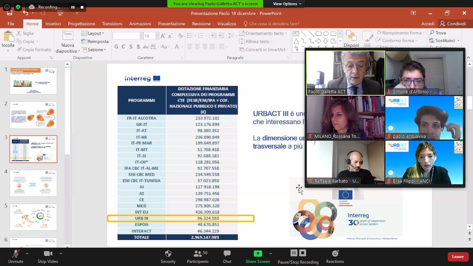Pause the recording
Image resolution: width=473 pixels, height=266 pixels.
[293, 253]
